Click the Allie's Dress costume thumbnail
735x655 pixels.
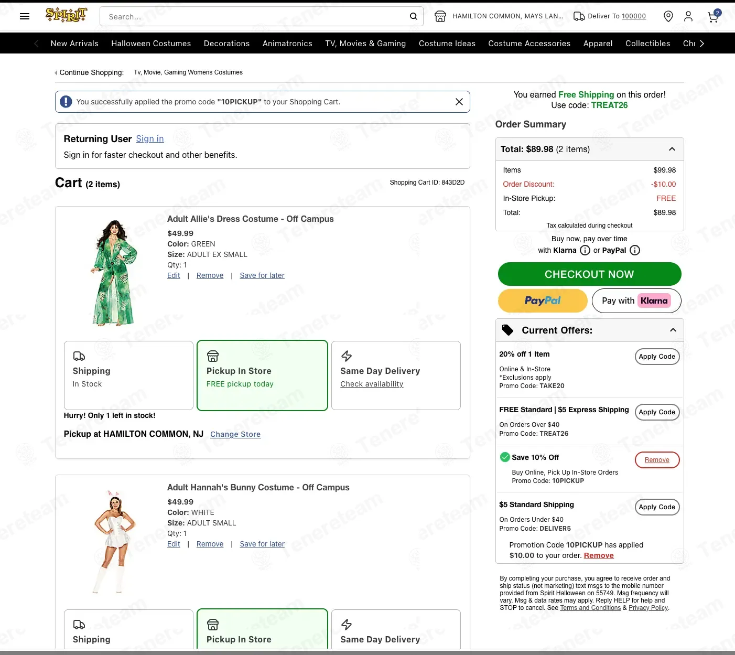coord(114,273)
